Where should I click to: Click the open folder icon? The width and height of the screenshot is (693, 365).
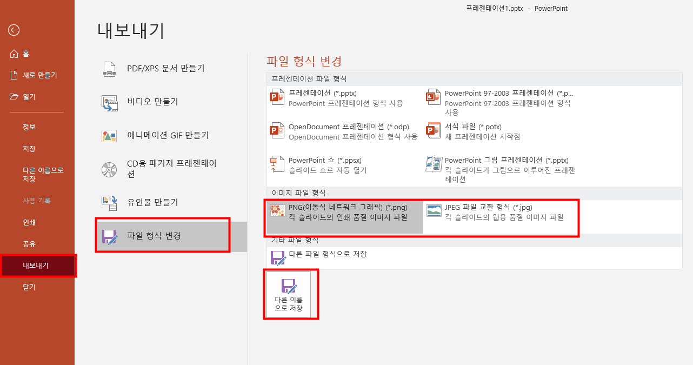pos(14,97)
